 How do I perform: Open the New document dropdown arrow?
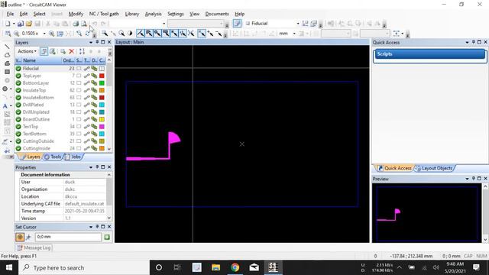pyautogui.click(x=14, y=24)
